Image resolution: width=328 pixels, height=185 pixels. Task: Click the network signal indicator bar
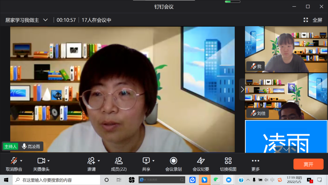(232, 2)
